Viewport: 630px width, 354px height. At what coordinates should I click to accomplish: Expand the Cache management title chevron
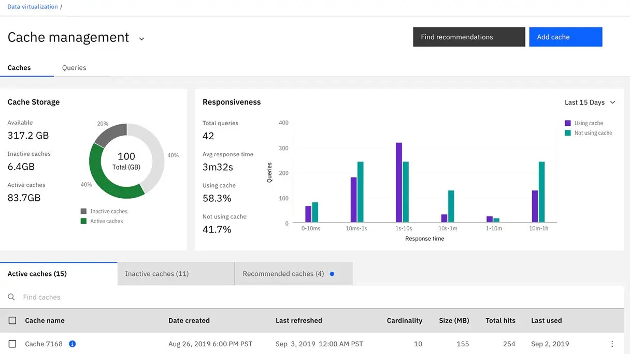coord(141,39)
